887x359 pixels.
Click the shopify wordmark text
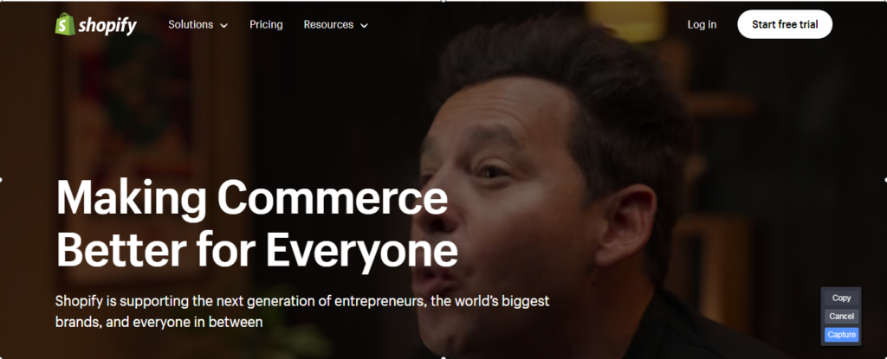107,25
